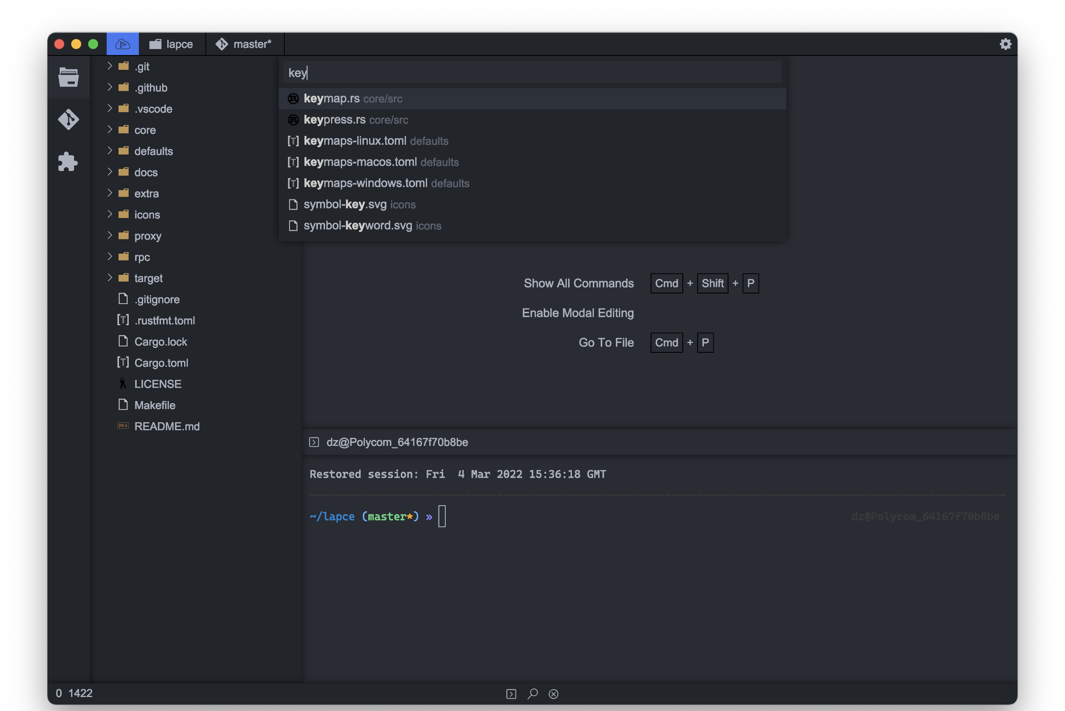The image size is (1065, 711).
Task: Click error count 0 in status bar
Action: [x=58, y=693]
